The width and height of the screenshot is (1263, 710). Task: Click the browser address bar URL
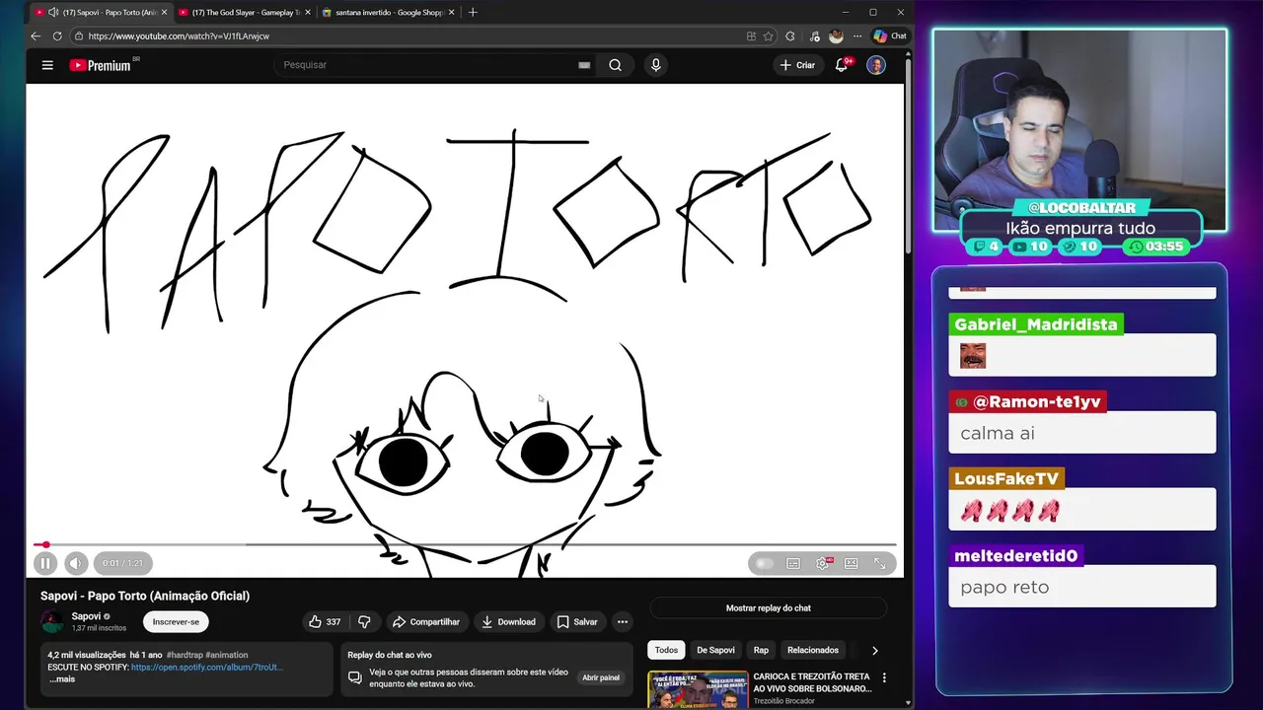178,36
